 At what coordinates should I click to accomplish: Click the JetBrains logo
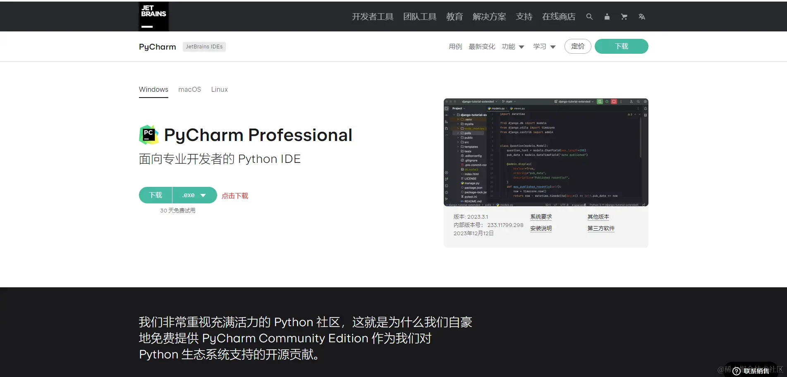(x=153, y=17)
